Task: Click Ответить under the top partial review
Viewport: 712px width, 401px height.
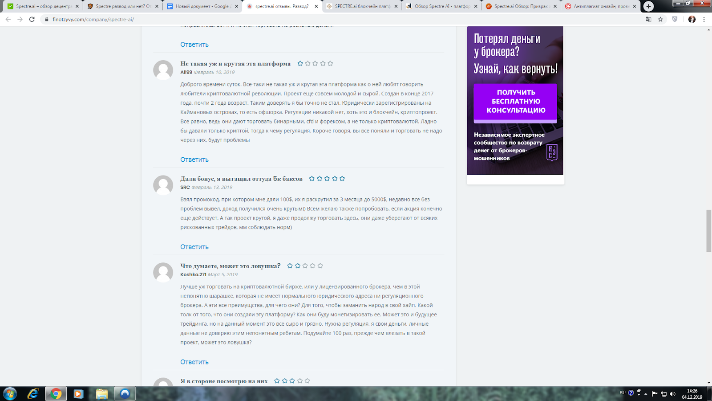Action: click(x=194, y=45)
